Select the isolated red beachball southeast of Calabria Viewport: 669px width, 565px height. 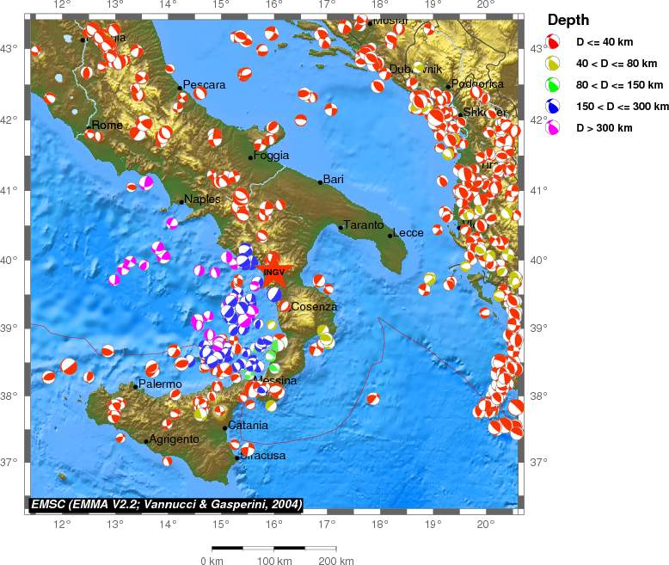coord(372,398)
